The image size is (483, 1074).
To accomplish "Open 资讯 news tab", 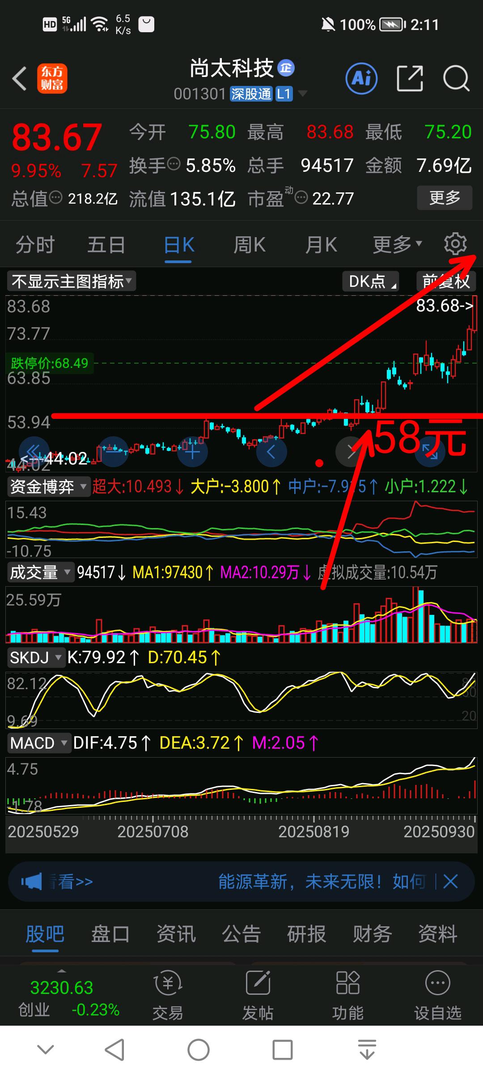I will (x=176, y=934).
